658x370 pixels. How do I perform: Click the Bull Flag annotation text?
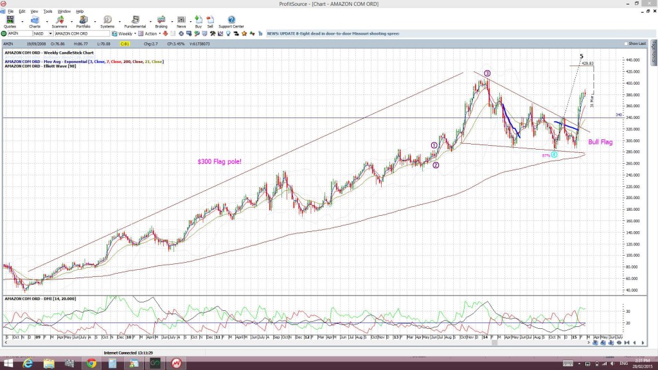(x=600, y=142)
